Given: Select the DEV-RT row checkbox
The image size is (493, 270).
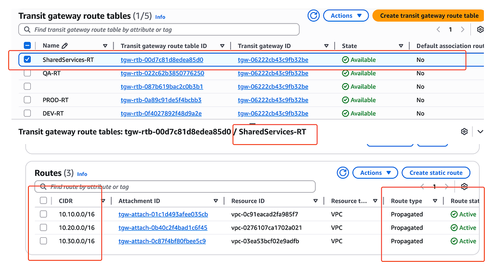Looking at the screenshot, I should pos(27,113).
